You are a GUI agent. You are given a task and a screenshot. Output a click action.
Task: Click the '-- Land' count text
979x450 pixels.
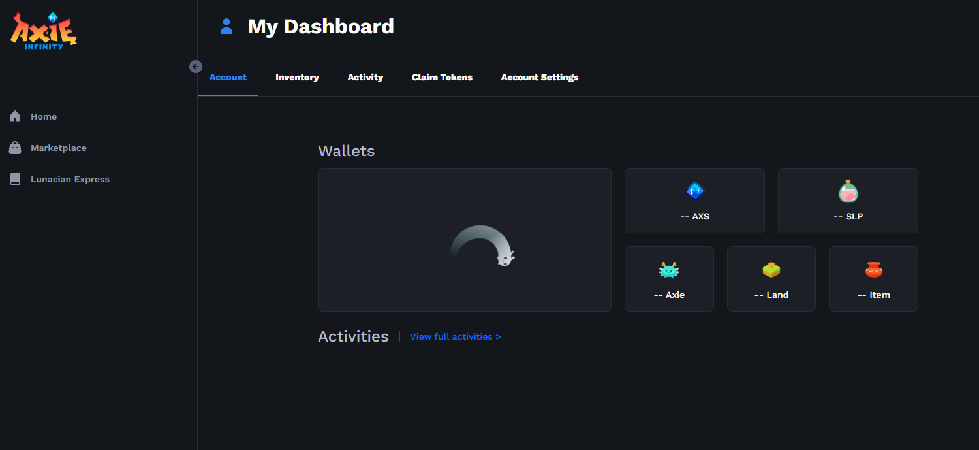pyautogui.click(x=771, y=295)
